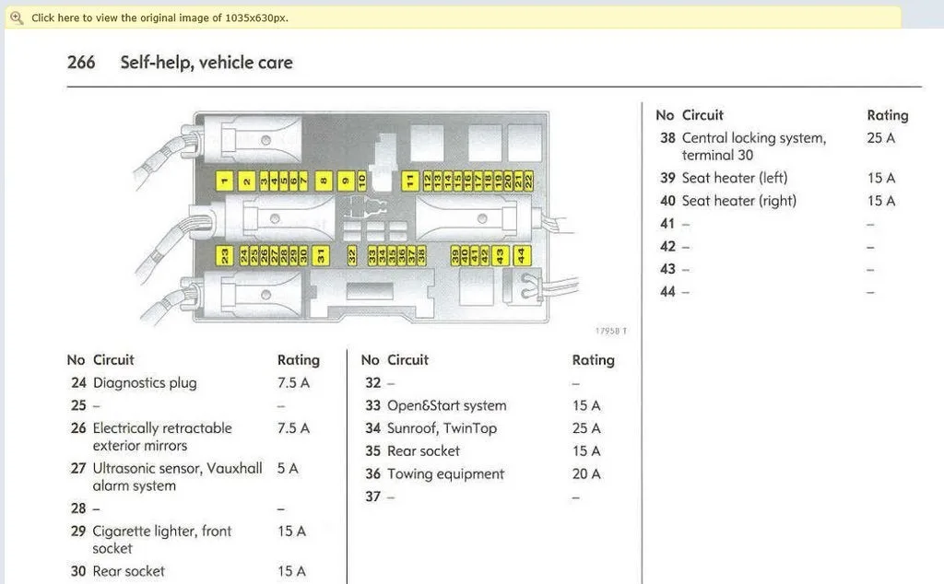Viewport: 944px width, 584px height.
Task: Click yellow fuse number 11 in the diagram
Action: (410, 181)
